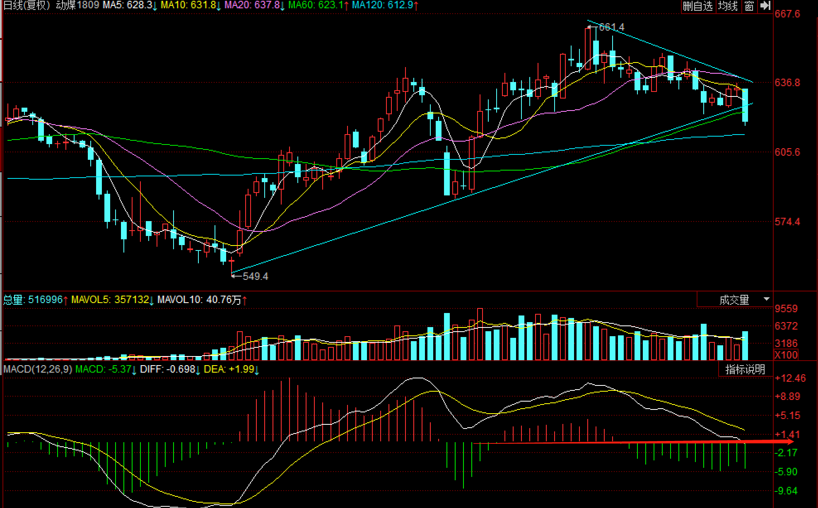Click the 6372 volume axis label
The width and height of the screenshot is (818, 508).
point(786,326)
